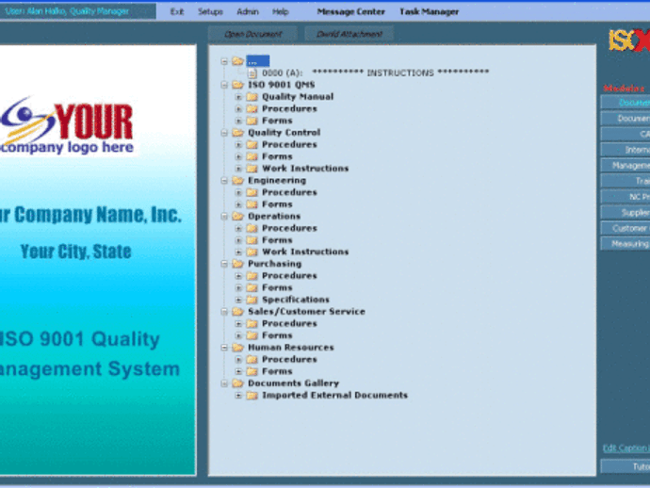The width and height of the screenshot is (650, 488).
Task: Collapse the root node at tree top
Action: 224,61
